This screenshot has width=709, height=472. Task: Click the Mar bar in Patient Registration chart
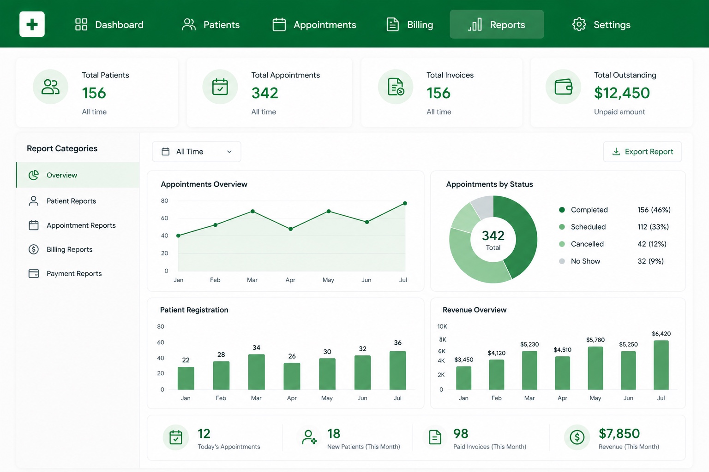click(x=257, y=372)
